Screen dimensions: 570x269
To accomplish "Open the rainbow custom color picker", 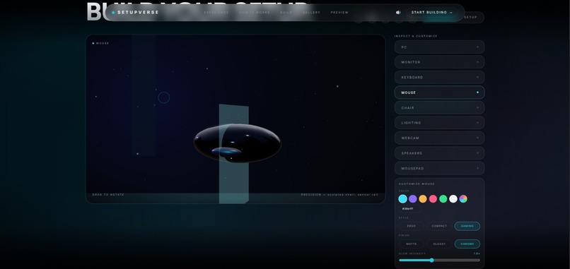I will pos(463,198).
